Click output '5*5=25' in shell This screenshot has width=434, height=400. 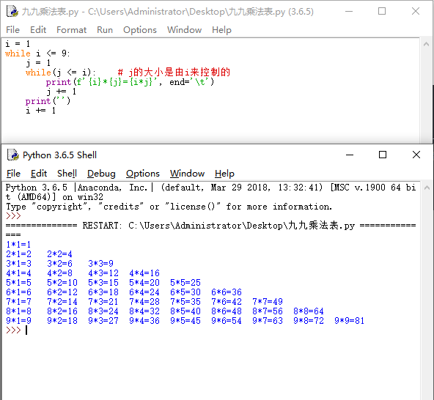[x=185, y=283]
